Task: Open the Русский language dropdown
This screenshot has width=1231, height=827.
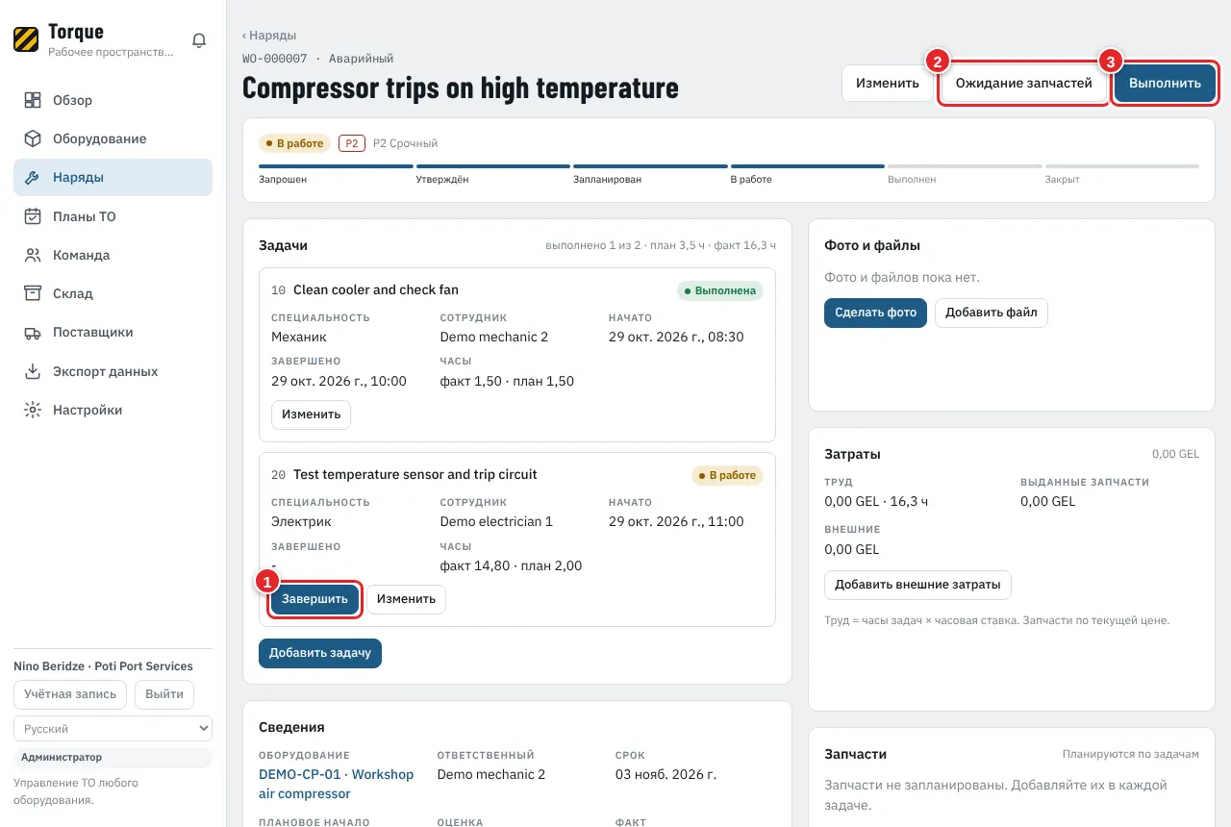Action: 113,729
